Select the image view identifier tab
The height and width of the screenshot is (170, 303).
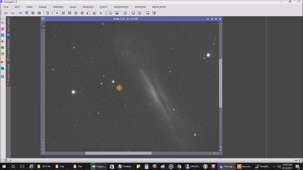(x=43, y=25)
